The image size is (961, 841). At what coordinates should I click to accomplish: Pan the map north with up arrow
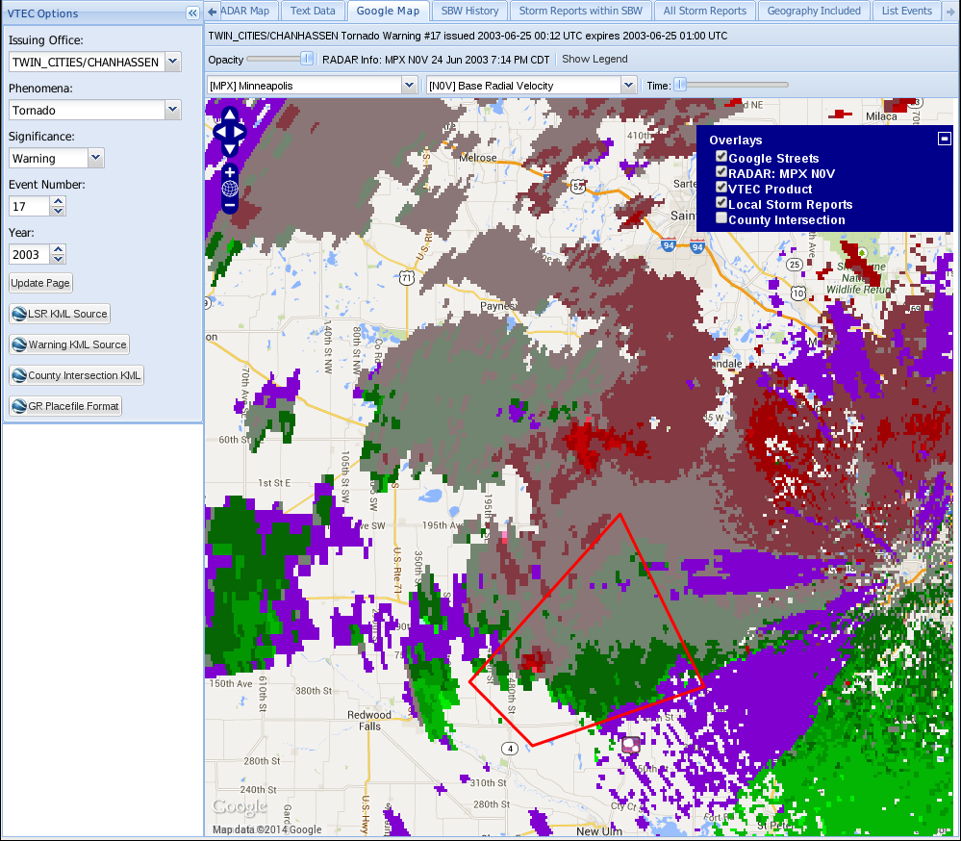coord(230,115)
